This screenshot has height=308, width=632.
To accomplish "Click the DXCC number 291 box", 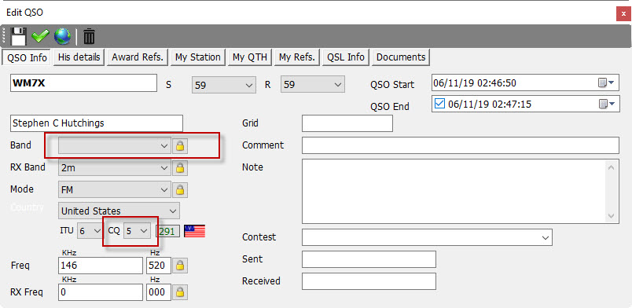I will click(168, 232).
